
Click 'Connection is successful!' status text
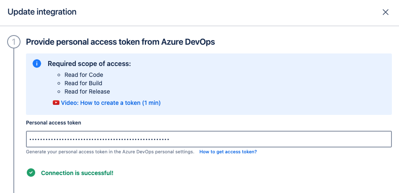pyautogui.click(x=77, y=173)
